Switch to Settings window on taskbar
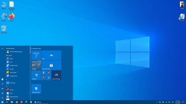The height and width of the screenshot is (104, 186). (41, 102)
